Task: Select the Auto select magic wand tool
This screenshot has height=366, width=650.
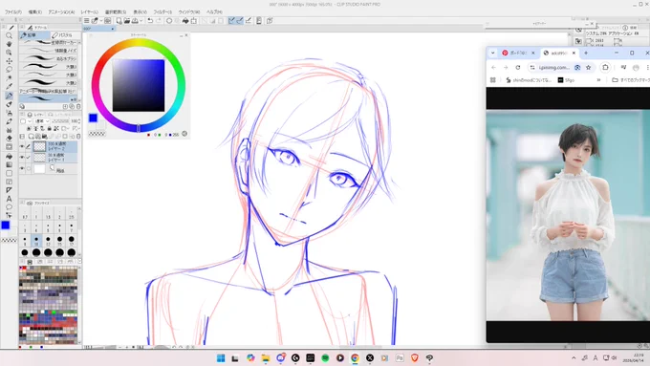Action: click(x=9, y=78)
